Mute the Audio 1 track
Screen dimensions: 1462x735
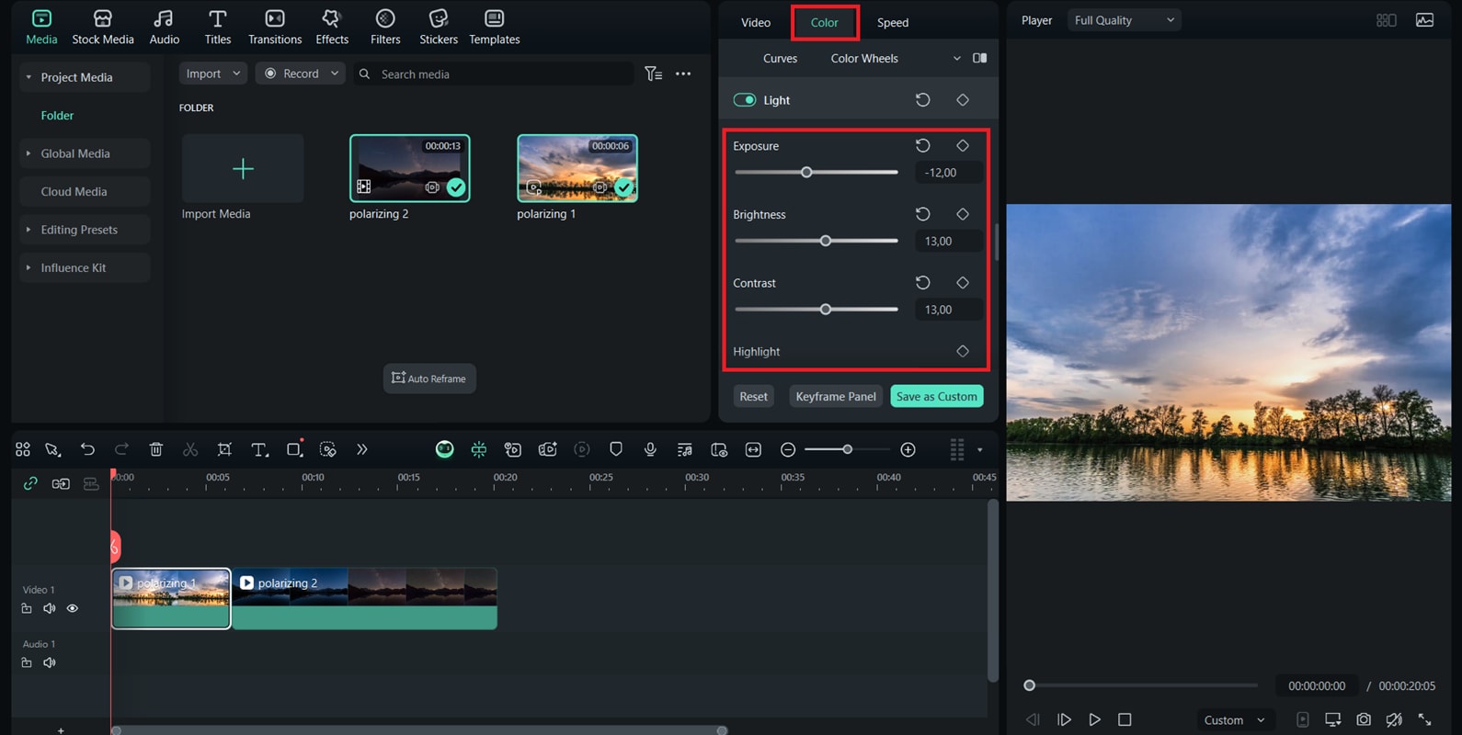pos(50,662)
